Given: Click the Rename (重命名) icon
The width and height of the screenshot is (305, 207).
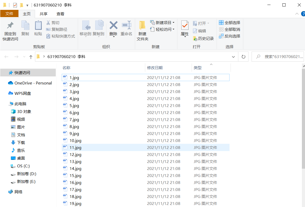Looking at the screenshot, I should [x=127, y=29].
